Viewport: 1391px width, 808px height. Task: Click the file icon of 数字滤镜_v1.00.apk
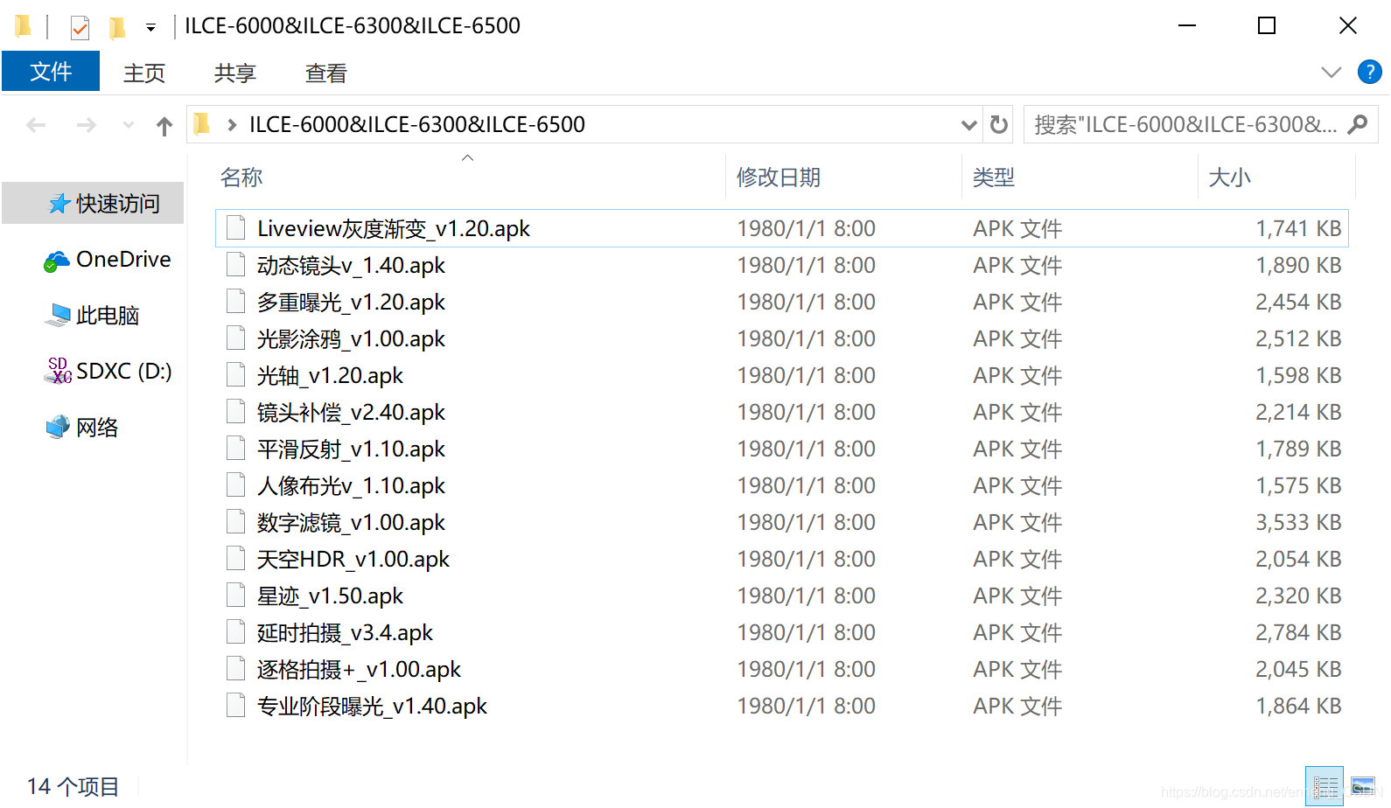[x=235, y=522]
